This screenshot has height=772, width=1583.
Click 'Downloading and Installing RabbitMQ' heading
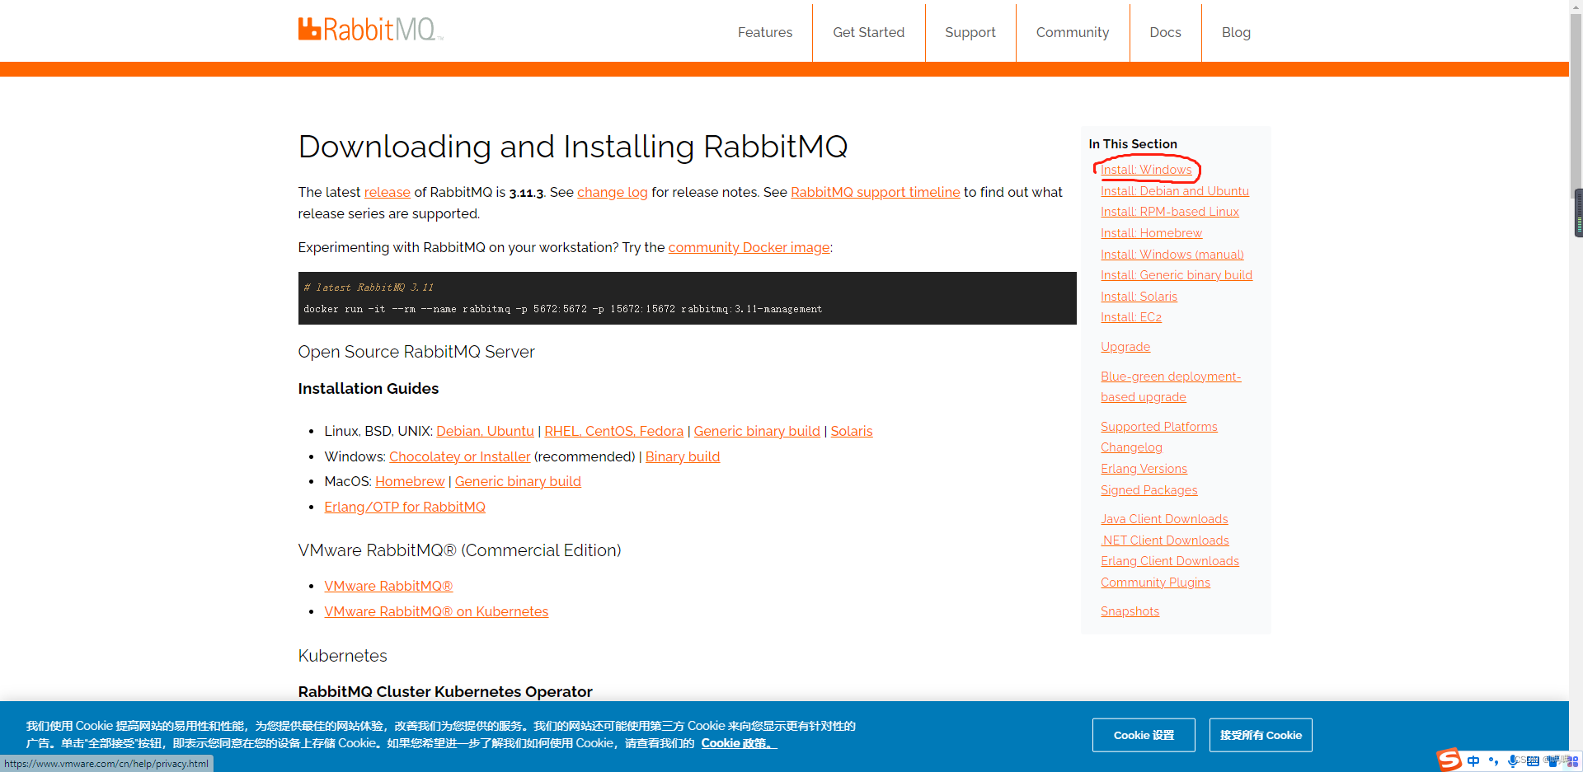[572, 147]
